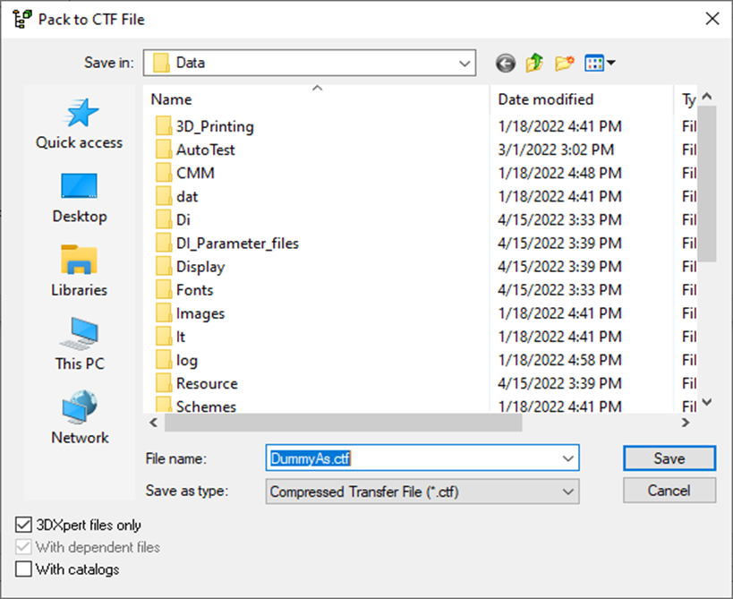This screenshot has height=599, width=733.
Task: Open the View Menu icon
Action: click(592, 63)
